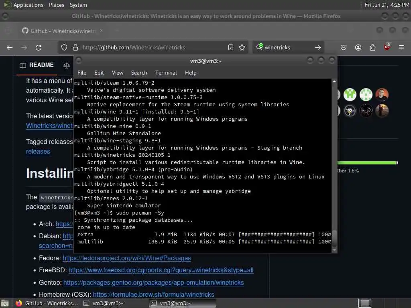Submit the winetricks search with arrow
Viewport: 411px width, 308px height.
point(318,47)
